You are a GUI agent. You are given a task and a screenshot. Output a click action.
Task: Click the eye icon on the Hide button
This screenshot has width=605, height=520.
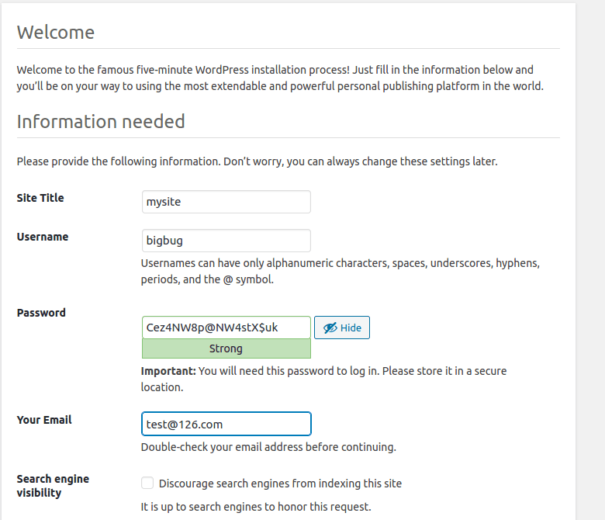(x=330, y=328)
